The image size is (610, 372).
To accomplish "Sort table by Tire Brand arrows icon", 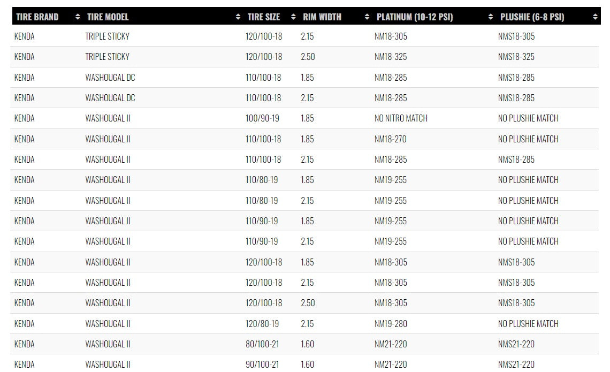I will 78,17.
